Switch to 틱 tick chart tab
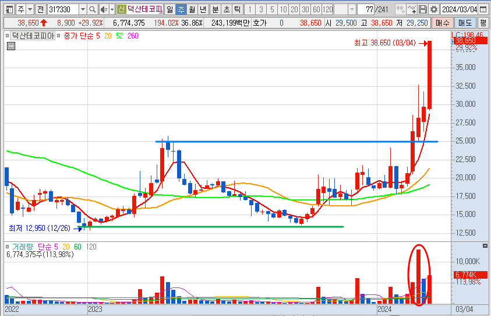Viewport: 491px width, 316px height. (238, 10)
